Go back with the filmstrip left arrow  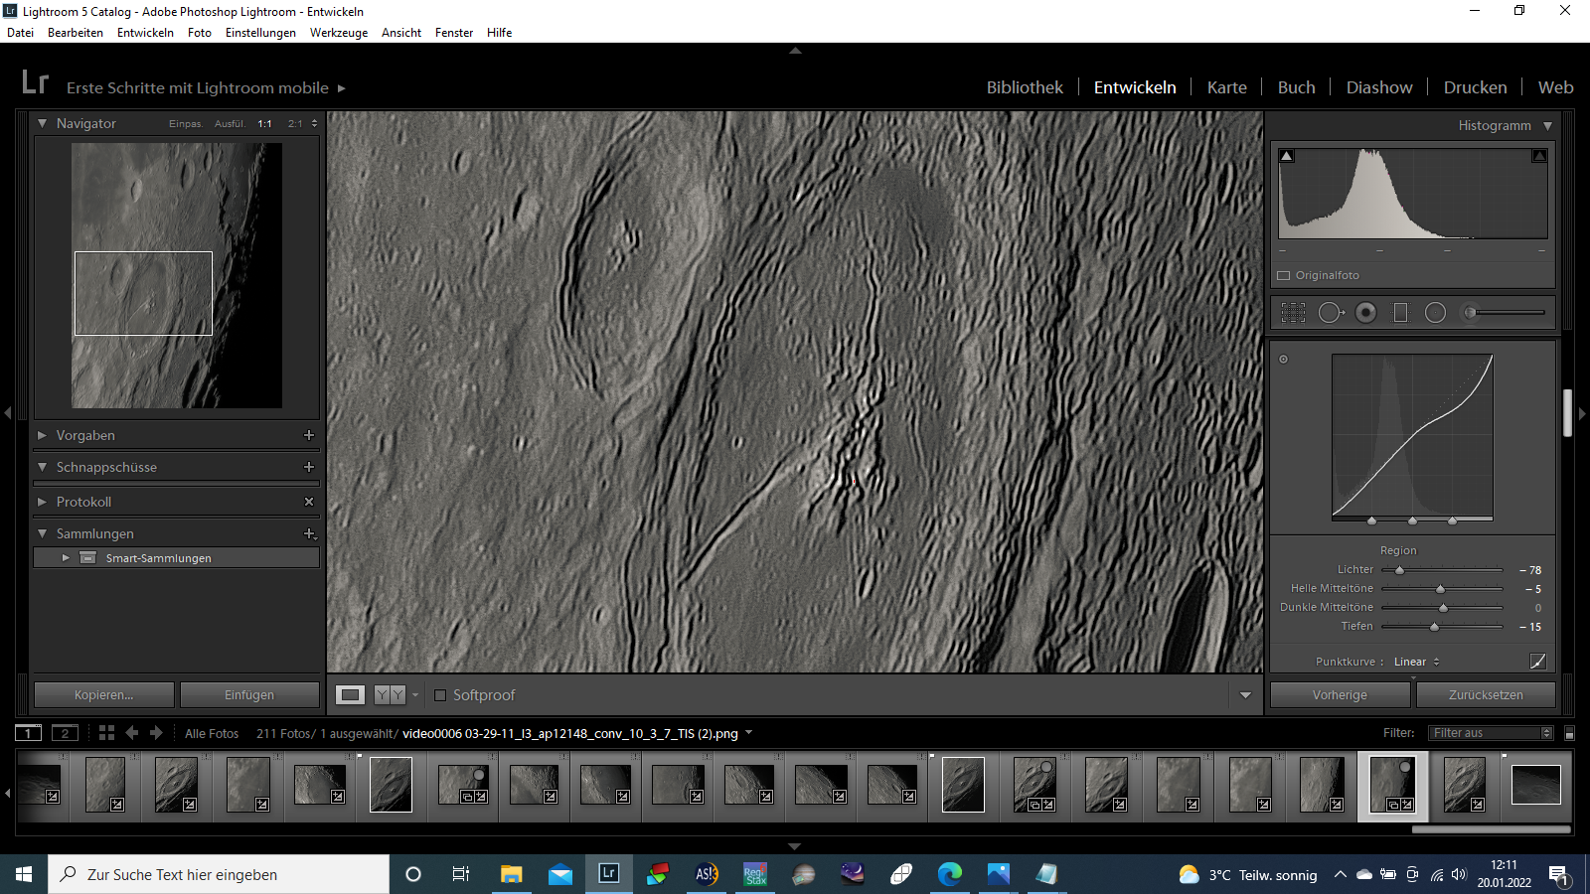[x=132, y=733]
